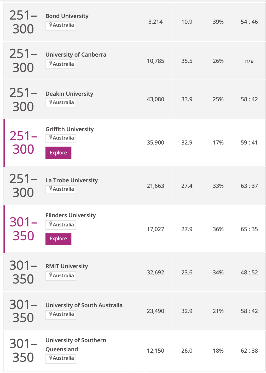Click the location pin under La Trobe University
The width and height of the screenshot is (266, 373).
51,189
